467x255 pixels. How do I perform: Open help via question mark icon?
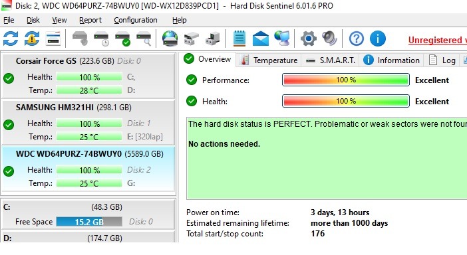[357, 39]
